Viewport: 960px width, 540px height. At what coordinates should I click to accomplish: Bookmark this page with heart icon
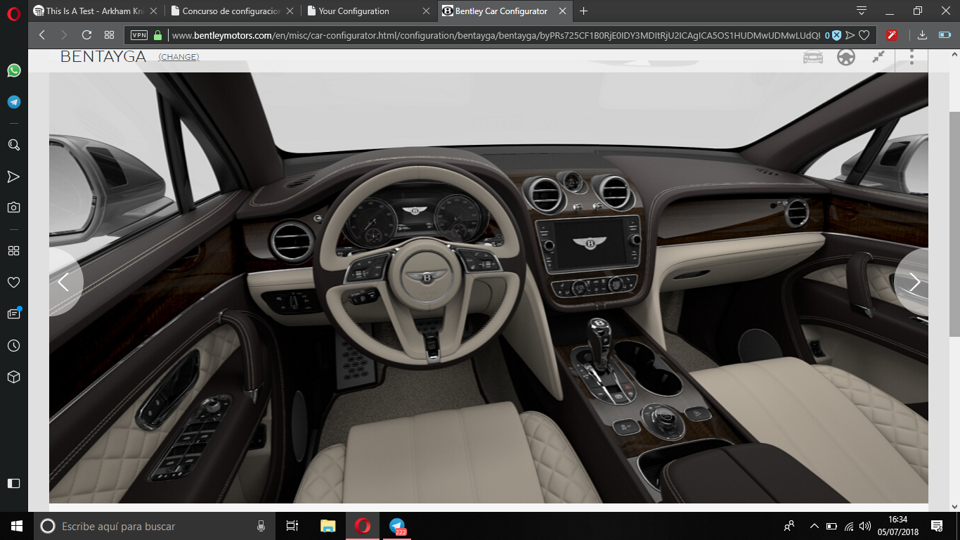864,35
